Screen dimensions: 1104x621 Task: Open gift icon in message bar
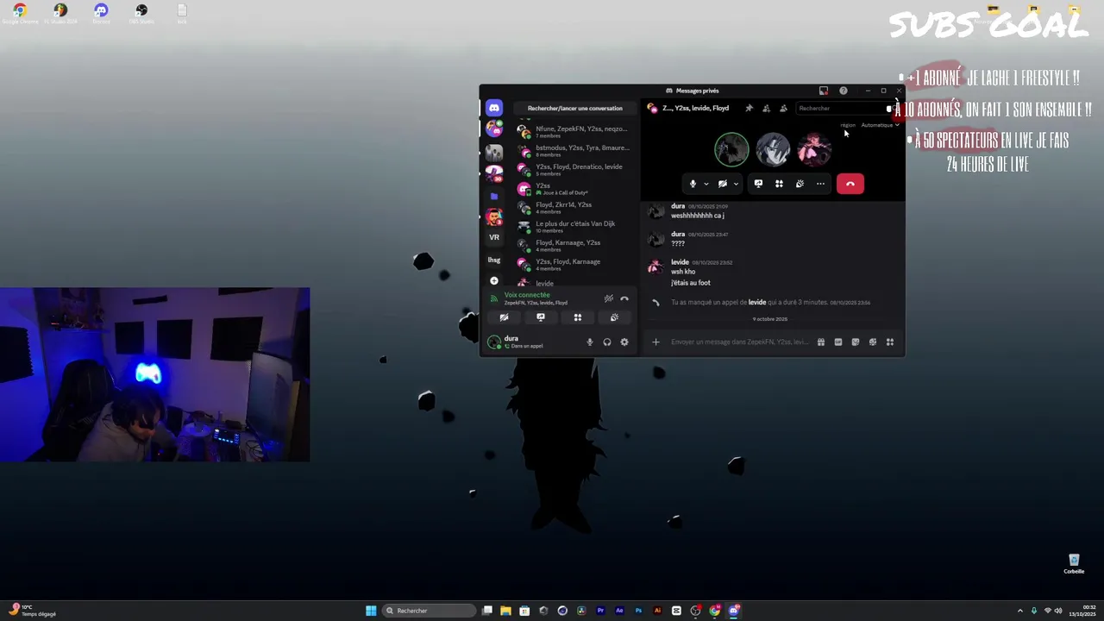pyautogui.click(x=821, y=342)
